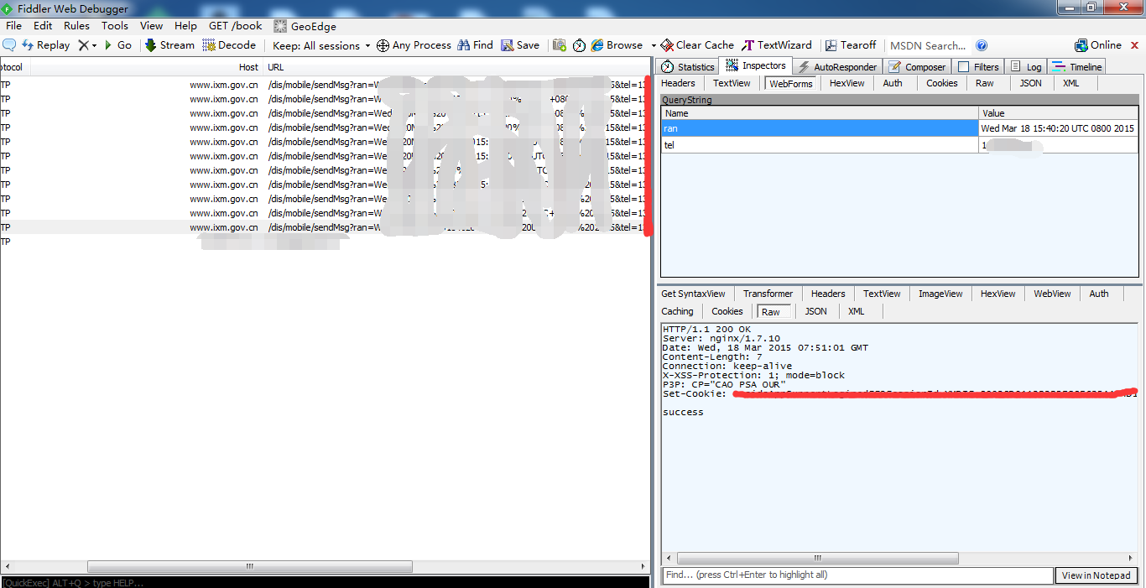Click the View in Notepad button
Image resolution: width=1146 pixels, height=588 pixels.
click(x=1097, y=575)
